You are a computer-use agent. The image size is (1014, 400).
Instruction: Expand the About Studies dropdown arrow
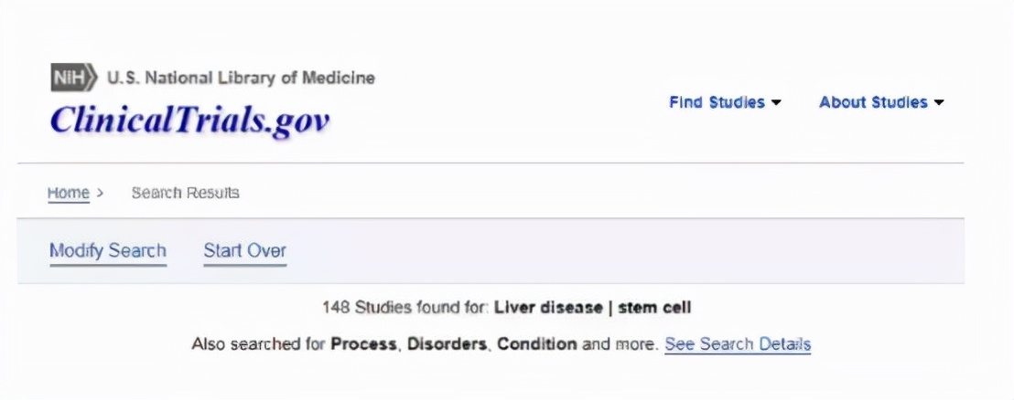[x=939, y=102]
